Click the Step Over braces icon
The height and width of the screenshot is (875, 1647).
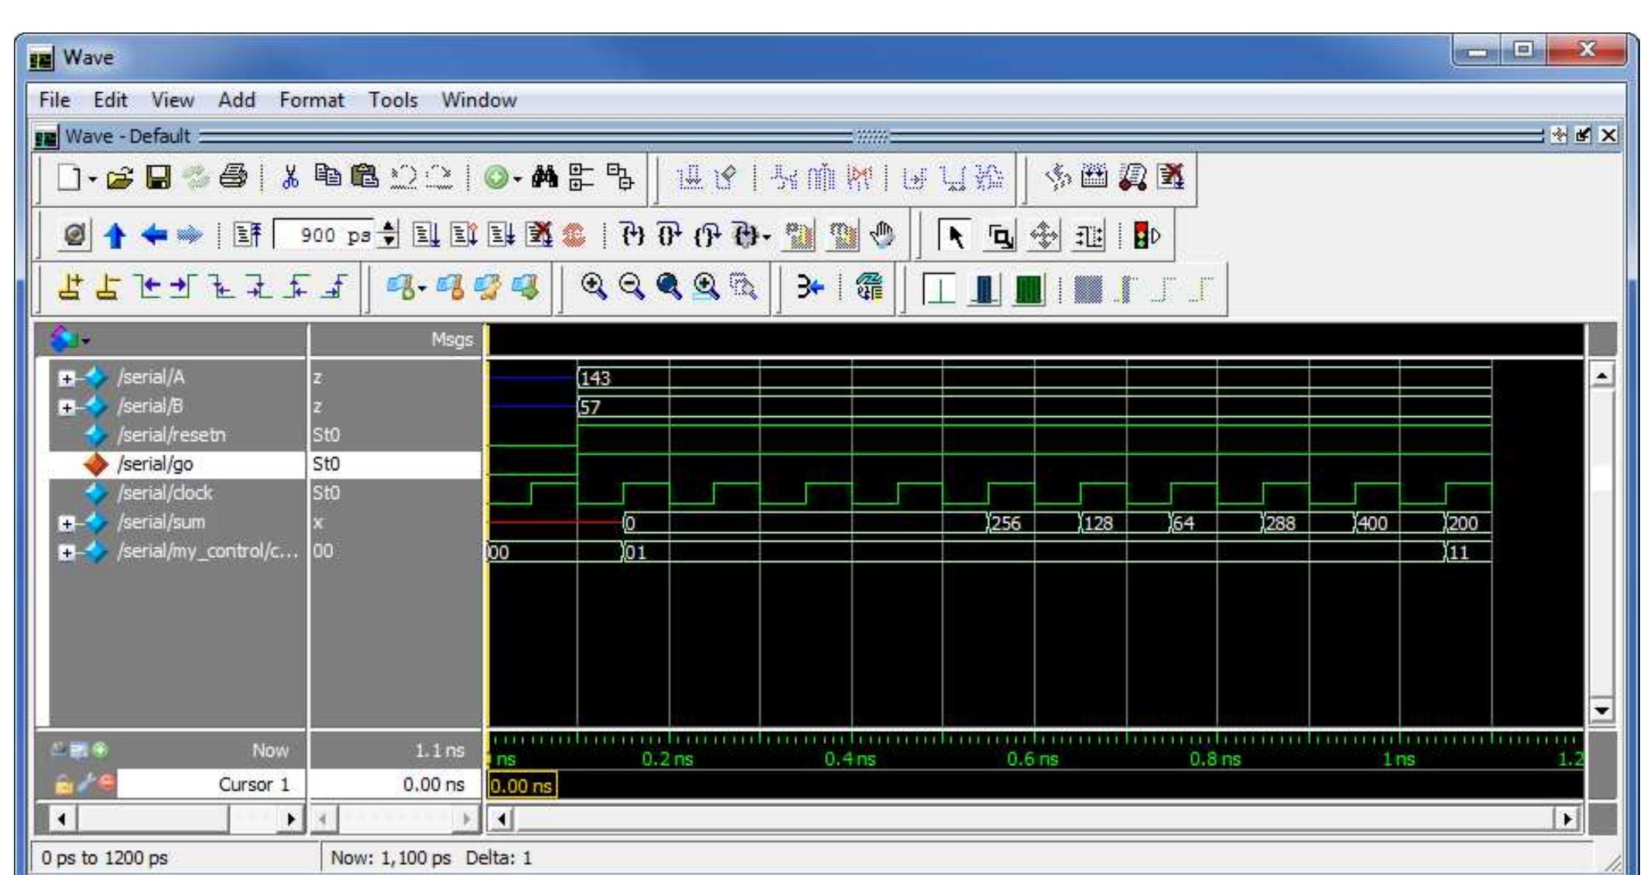point(669,235)
